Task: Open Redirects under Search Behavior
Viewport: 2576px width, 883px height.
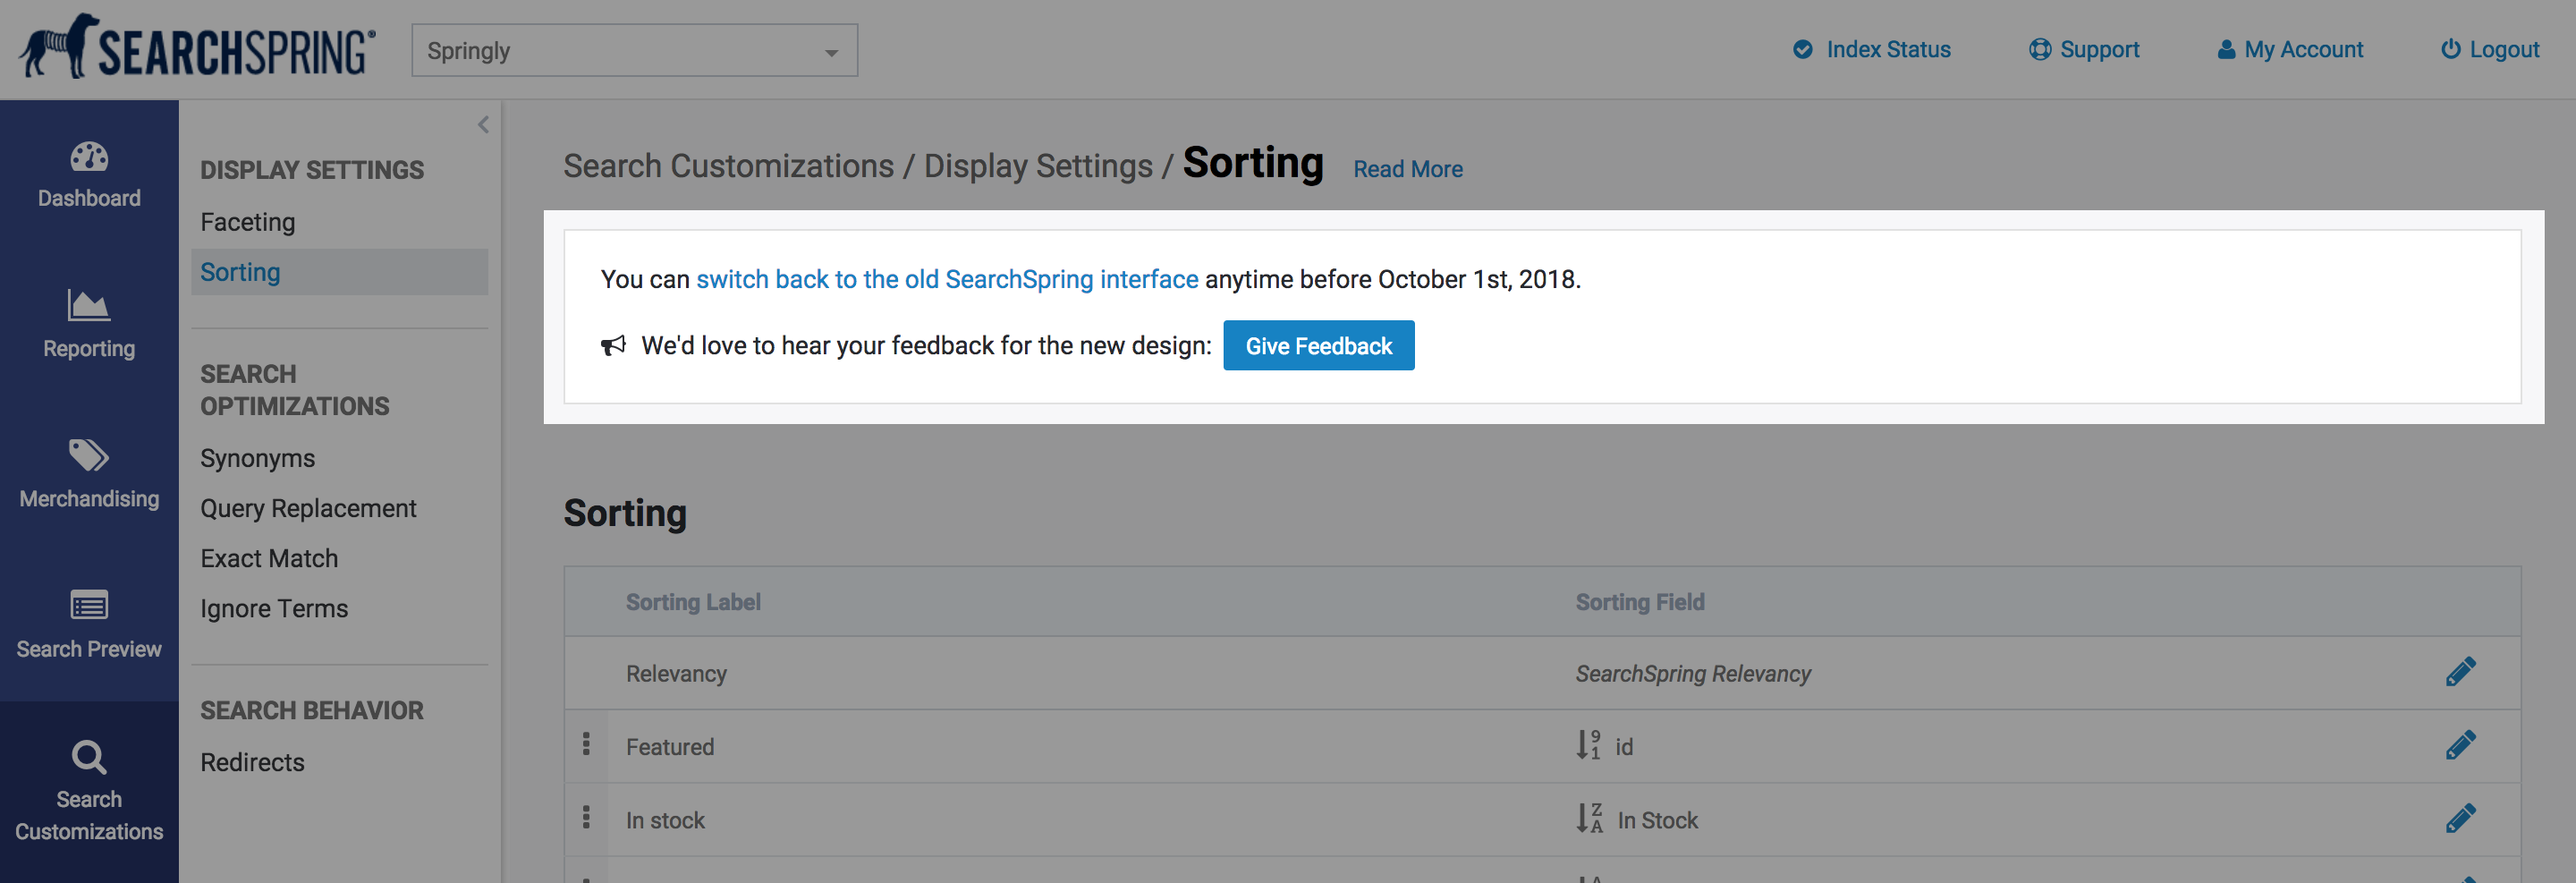Action: 252,762
